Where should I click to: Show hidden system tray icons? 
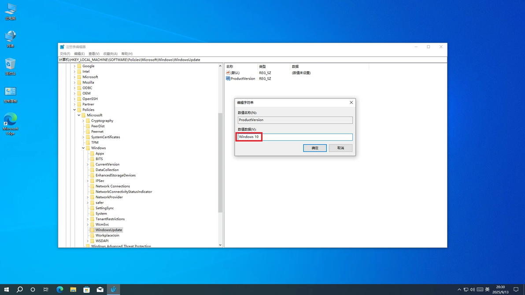click(x=459, y=290)
